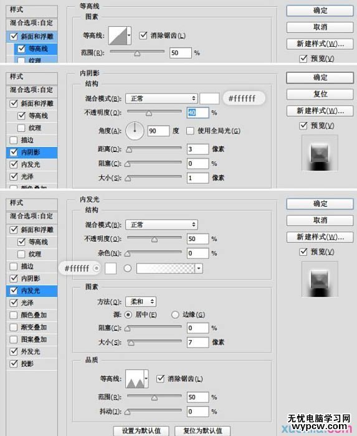
Task: Click 复位为默认值 button
Action: (x=202, y=431)
